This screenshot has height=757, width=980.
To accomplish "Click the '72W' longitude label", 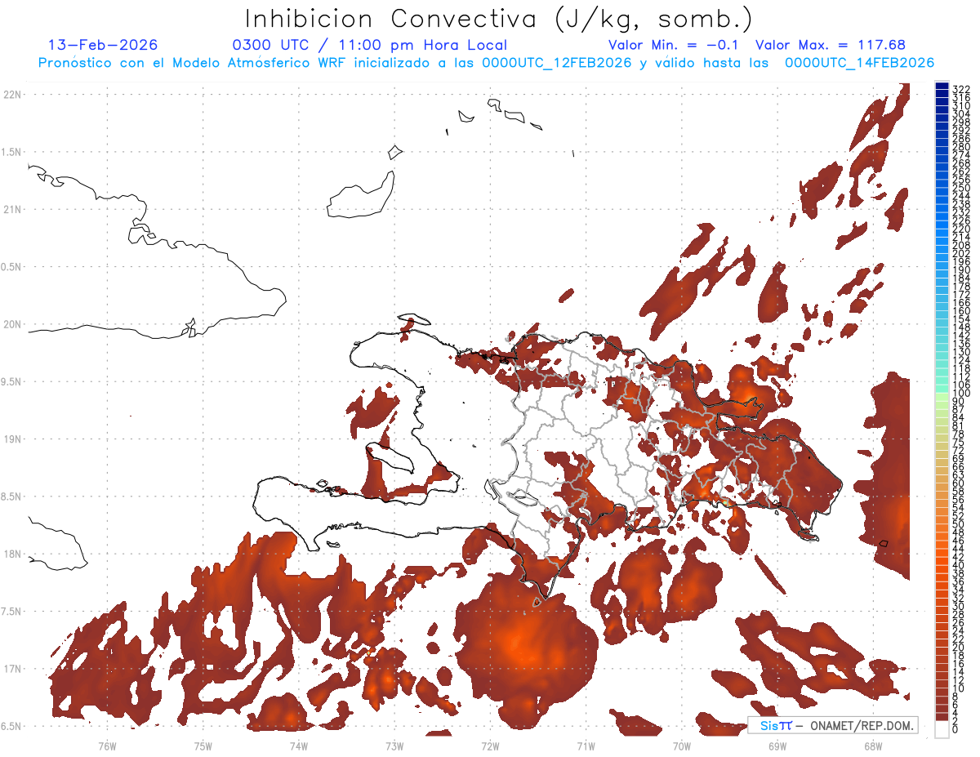I will pos(490,746).
